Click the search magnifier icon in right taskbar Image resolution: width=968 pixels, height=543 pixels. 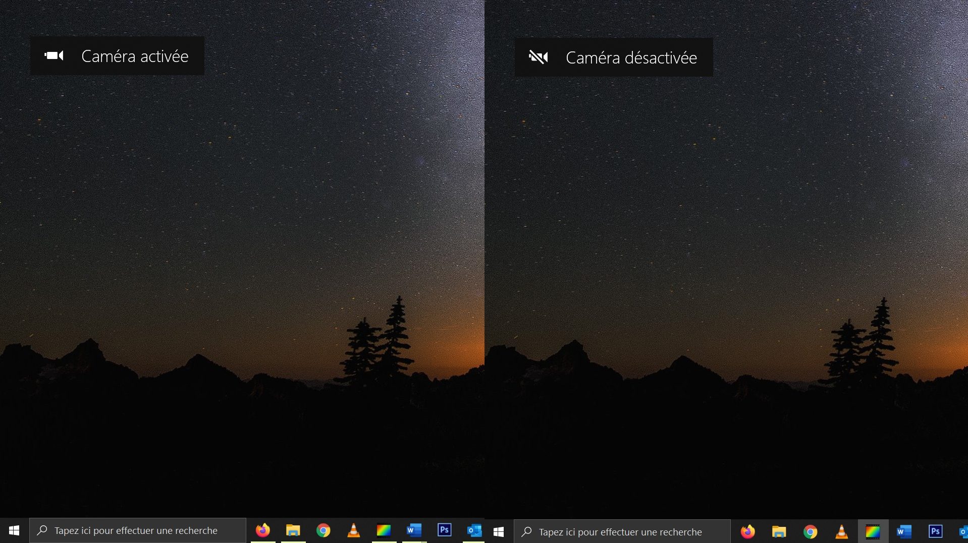coord(527,532)
